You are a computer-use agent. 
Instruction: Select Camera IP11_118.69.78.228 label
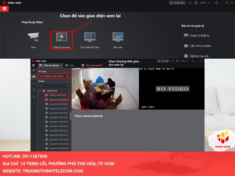[59, 144]
